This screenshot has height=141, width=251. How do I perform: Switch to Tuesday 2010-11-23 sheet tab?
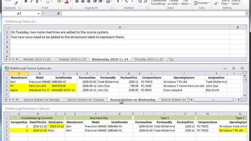[x=72, y=59]
